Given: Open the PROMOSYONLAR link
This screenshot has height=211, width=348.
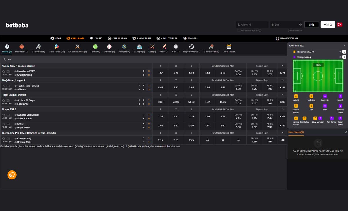Looking at the screenshot, I should pos(287,39).
